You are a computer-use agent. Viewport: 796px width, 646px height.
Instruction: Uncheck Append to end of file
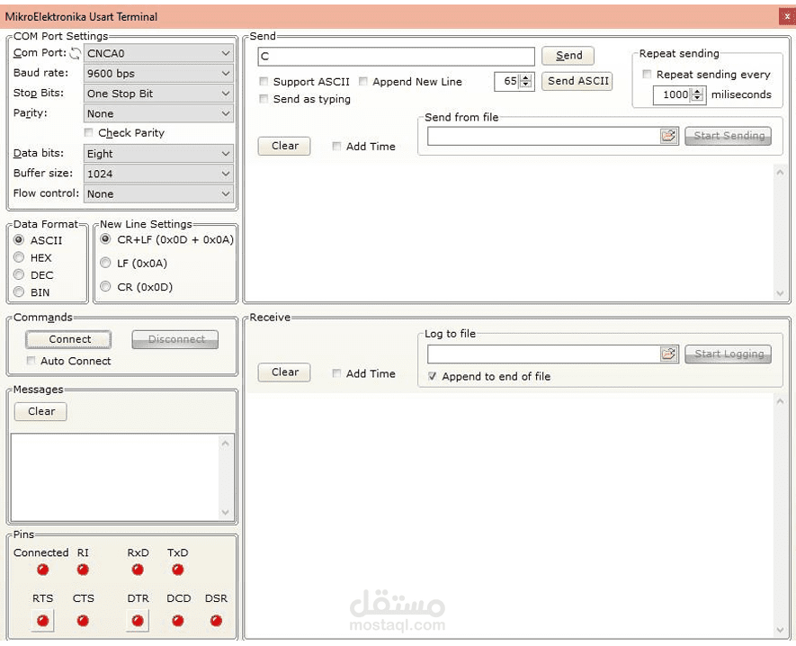tap(432, 376)
